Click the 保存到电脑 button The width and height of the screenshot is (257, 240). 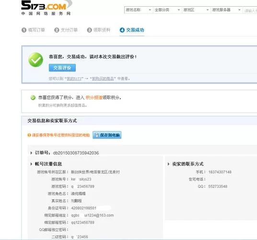tap(107, 135)
